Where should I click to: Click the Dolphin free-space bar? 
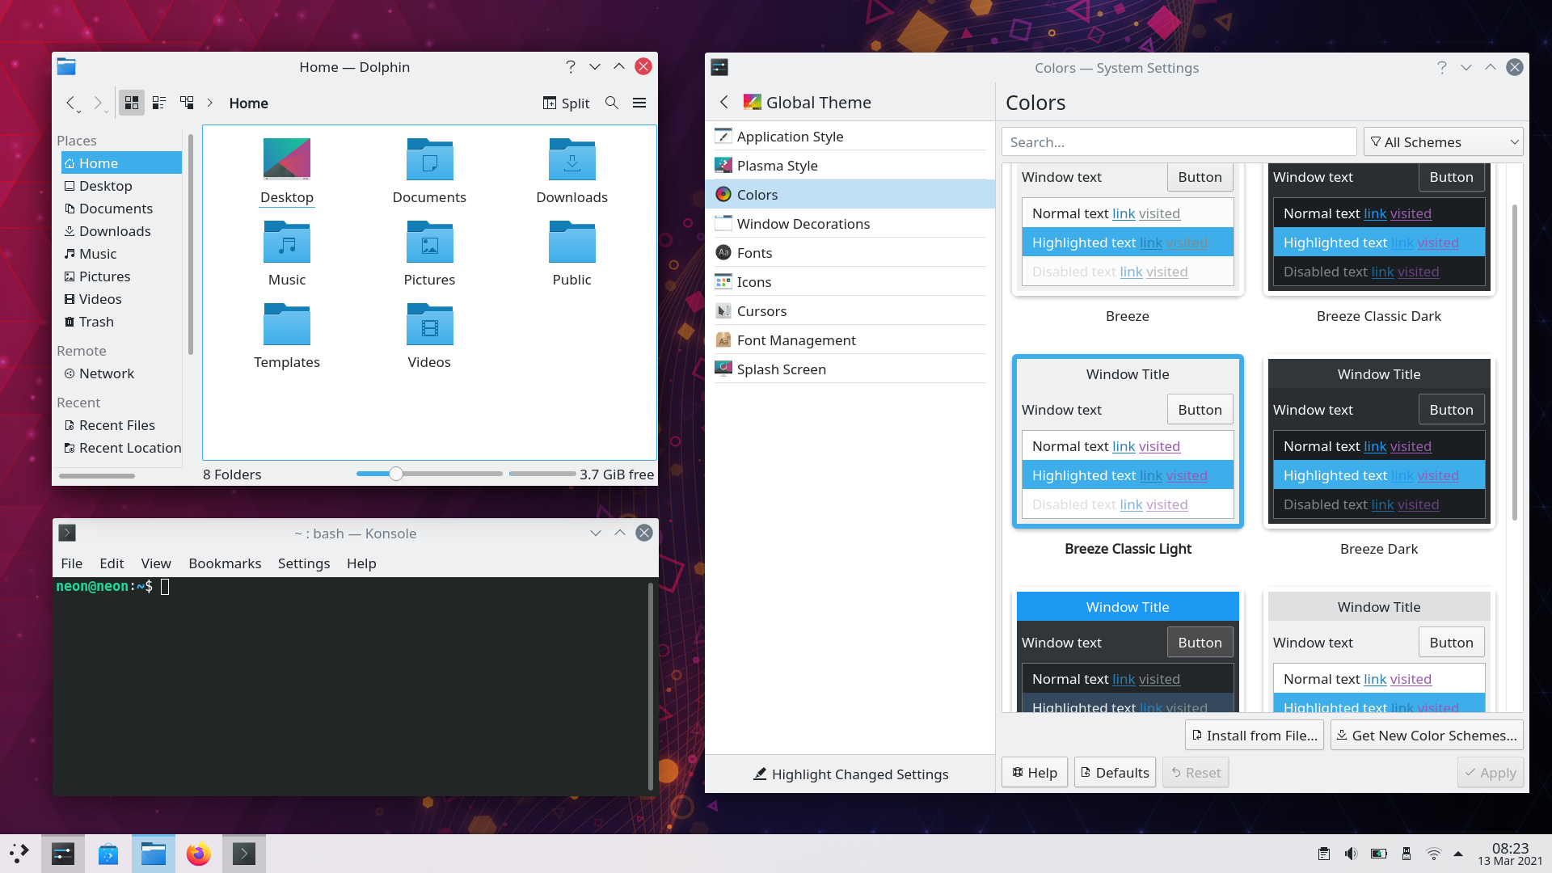[542, 474]
